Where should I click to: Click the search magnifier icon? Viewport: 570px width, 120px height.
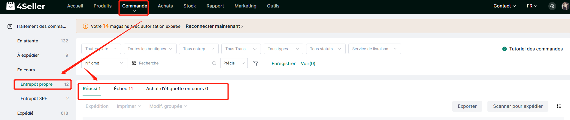[x=214, y=63]
